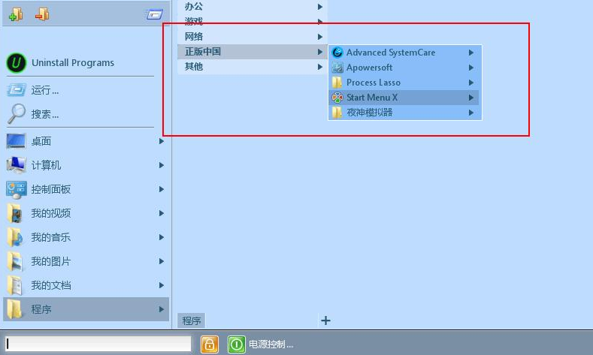Open Uninstall Programs entry

[x=73, y=63]
